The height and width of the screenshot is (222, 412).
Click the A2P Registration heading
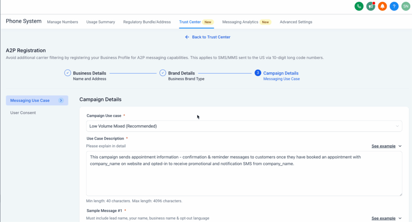(x=26, y=50)
